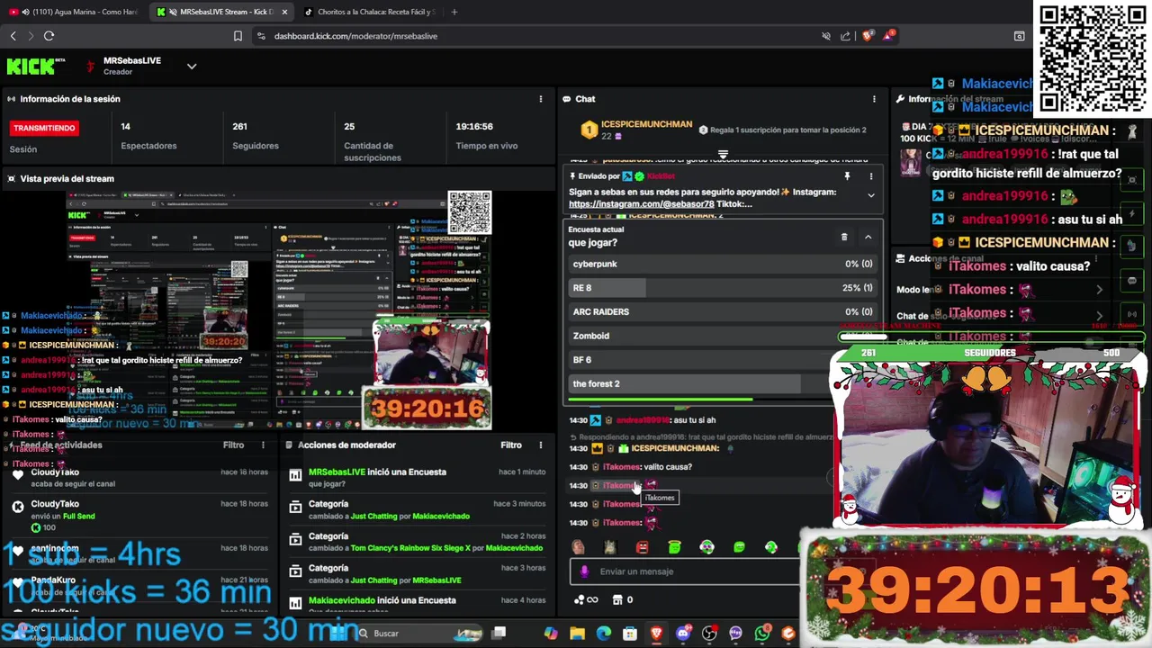Reload the page
This screenshot has height=648, width=1152.
click(49, 36)
